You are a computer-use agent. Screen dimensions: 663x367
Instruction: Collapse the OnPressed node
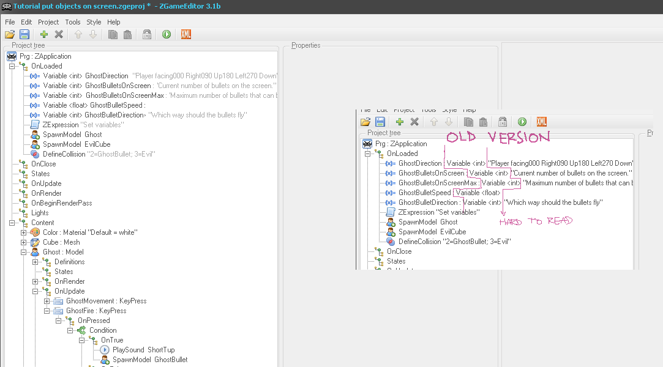coord(58,321)
